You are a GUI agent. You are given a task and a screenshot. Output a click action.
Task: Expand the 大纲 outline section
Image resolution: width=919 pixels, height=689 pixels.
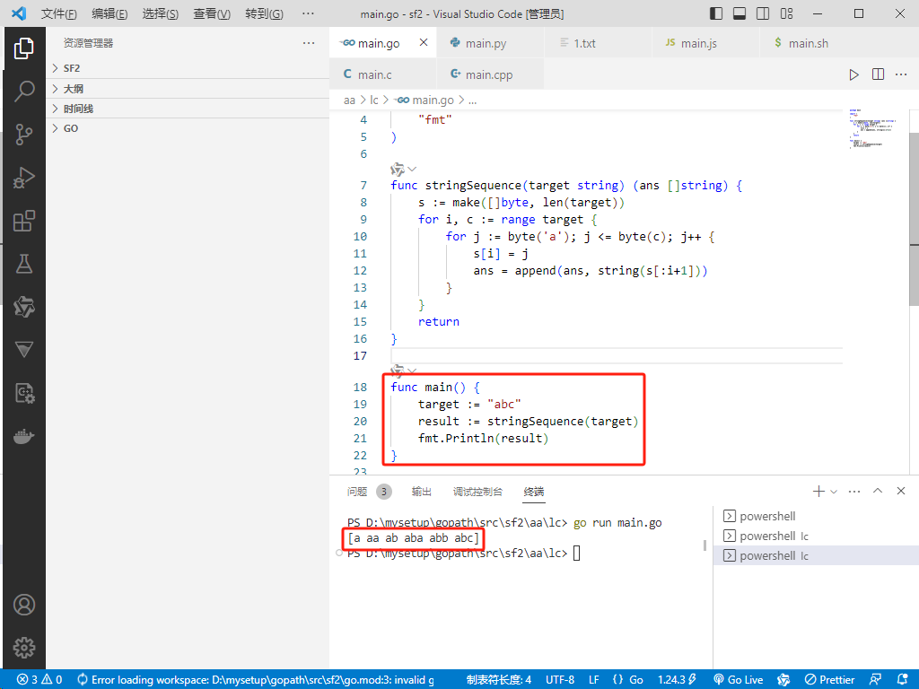pos(188,89)
